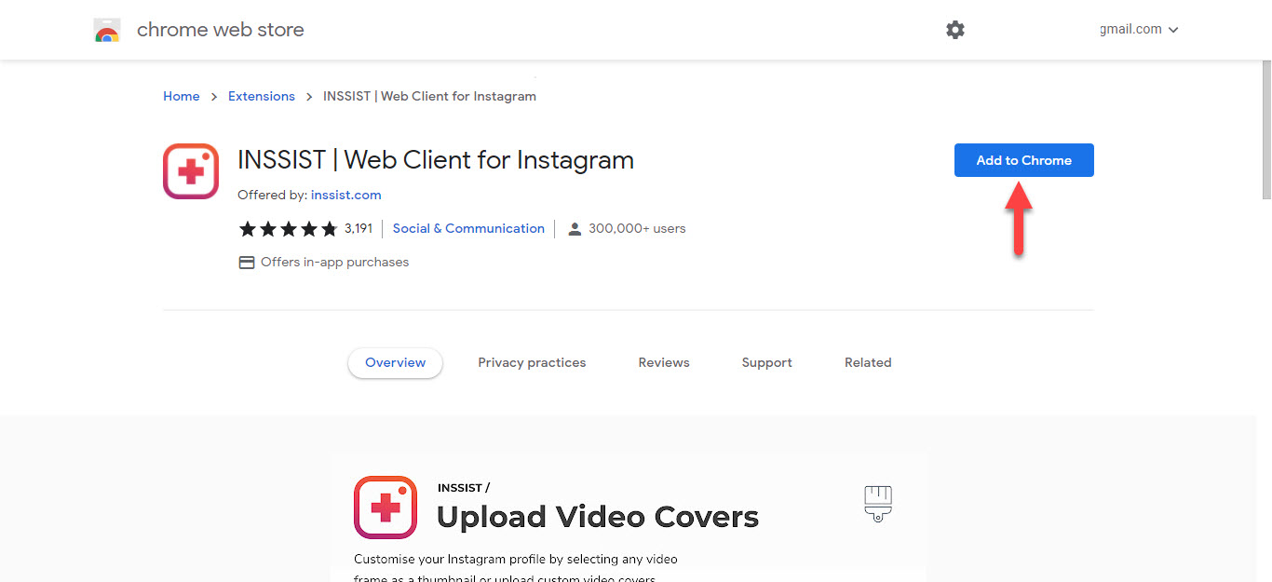Image resolution: width=1272 pixels, height=582 pixels.
Task: Switch to the Privacy practices tab
Action: 532,363
